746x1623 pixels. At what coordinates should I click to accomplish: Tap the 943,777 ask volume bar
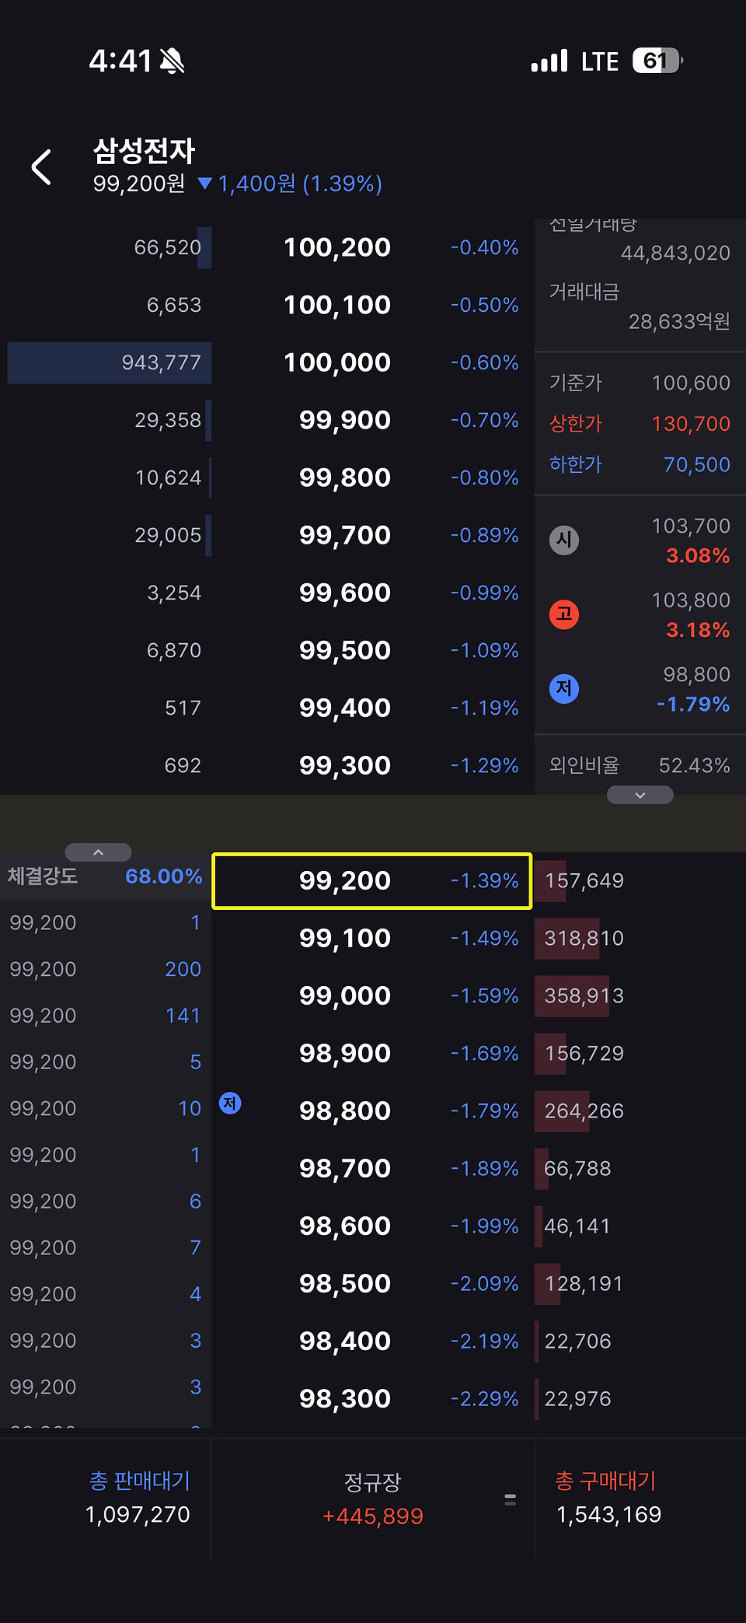point(110,362)
